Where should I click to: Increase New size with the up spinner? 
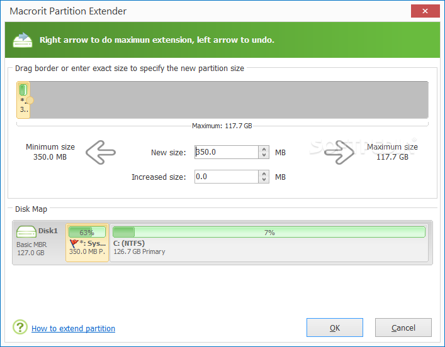pyautogui.click(x=264, y=149)
